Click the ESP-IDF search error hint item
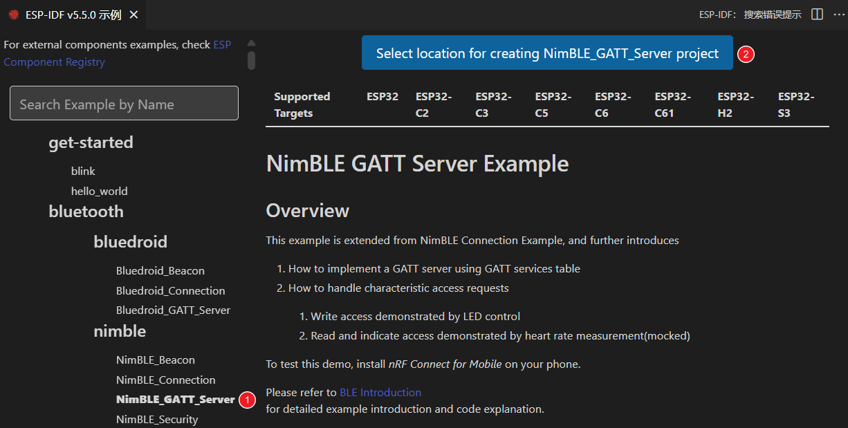 (x=750, y=15)
